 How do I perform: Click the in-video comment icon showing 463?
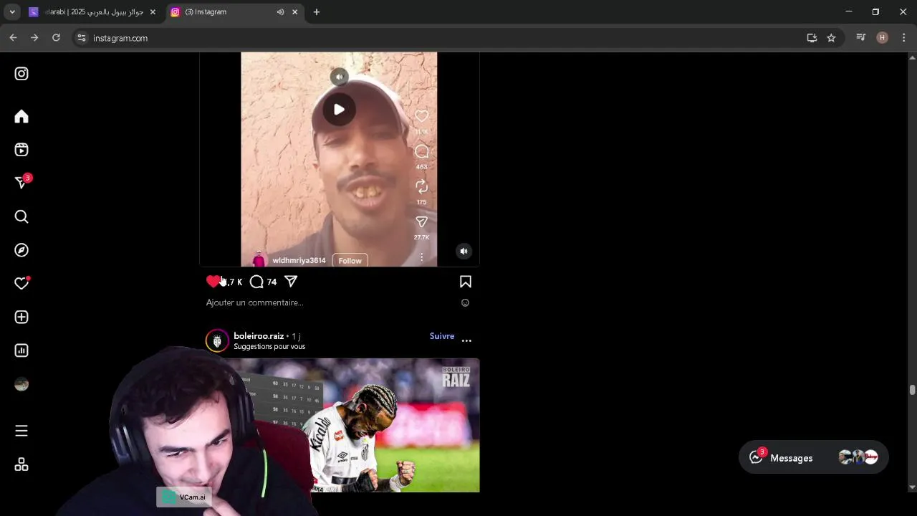[421, 151]
